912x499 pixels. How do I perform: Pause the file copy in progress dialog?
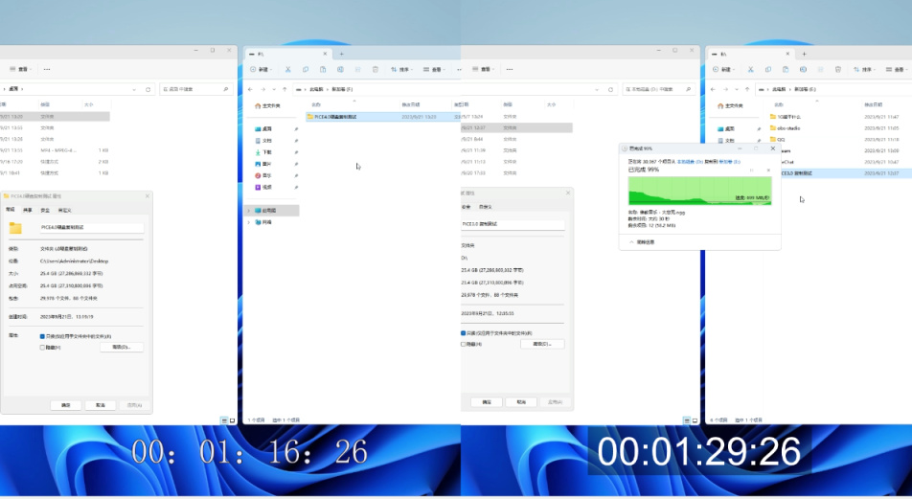tap(751, 170)
